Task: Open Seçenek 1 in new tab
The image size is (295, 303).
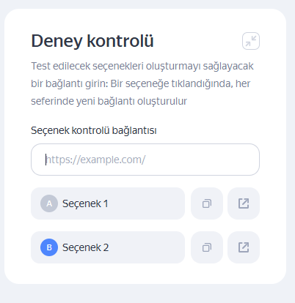Action: 244,203
